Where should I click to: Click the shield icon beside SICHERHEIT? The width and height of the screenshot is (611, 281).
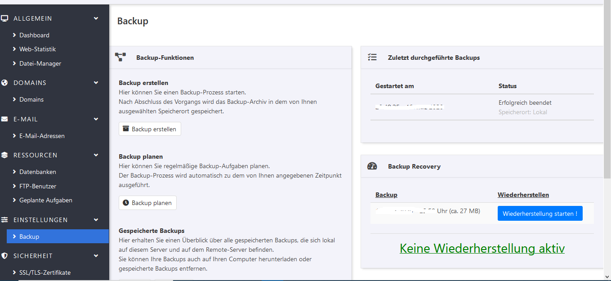pos(5,256)
